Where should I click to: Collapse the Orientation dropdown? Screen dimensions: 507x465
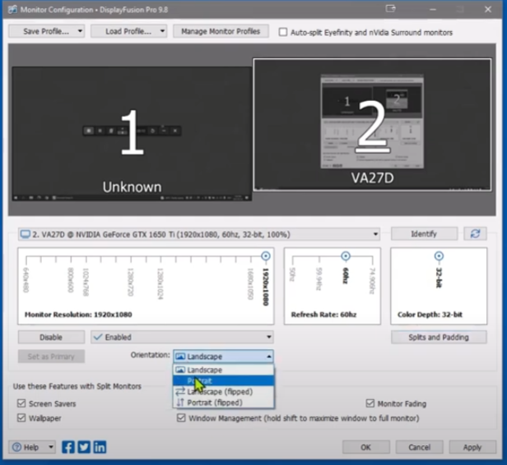(x=268, y=357)
